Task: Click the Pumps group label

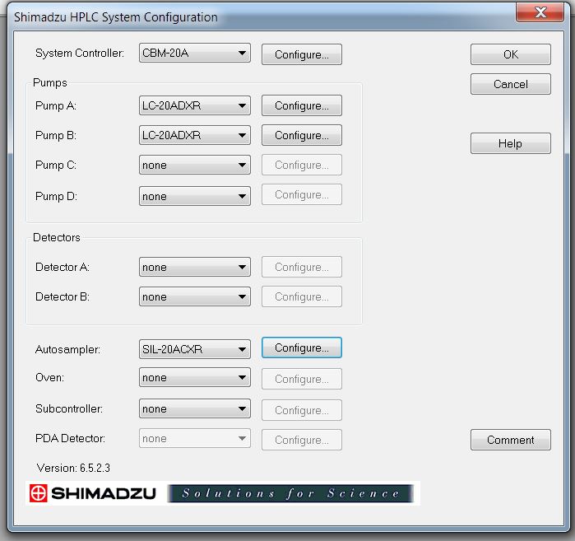Action: click(x=50, y=82)
